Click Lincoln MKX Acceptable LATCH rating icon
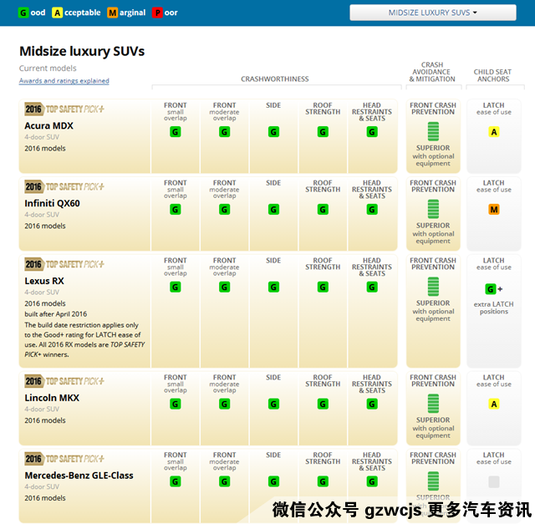Viewport: 535px width, 524px height. coord(494,404)
